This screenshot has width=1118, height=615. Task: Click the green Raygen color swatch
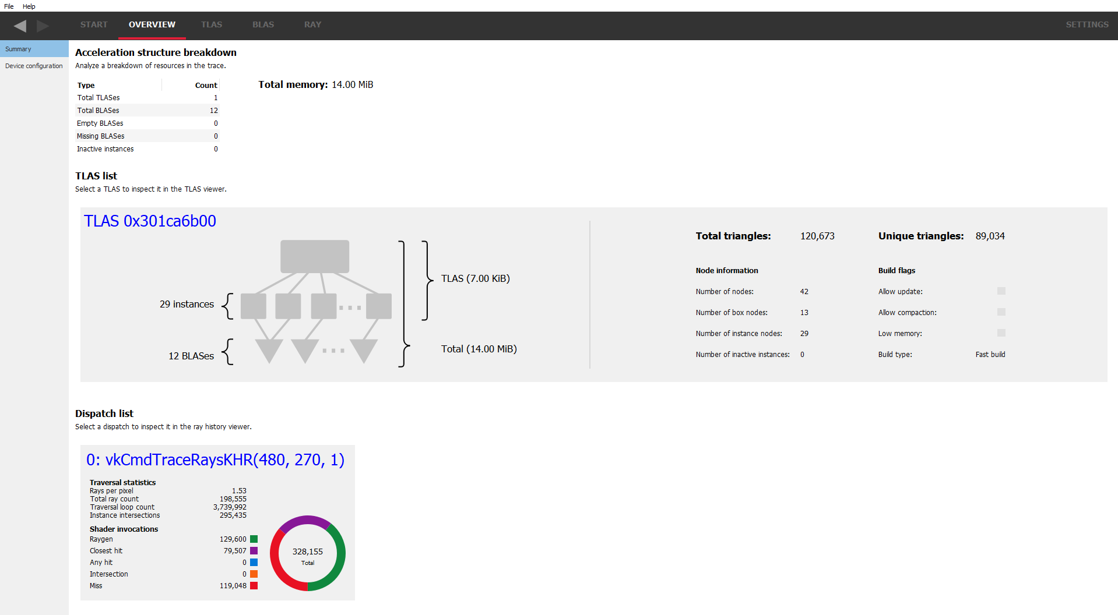(x=254, y=539)
